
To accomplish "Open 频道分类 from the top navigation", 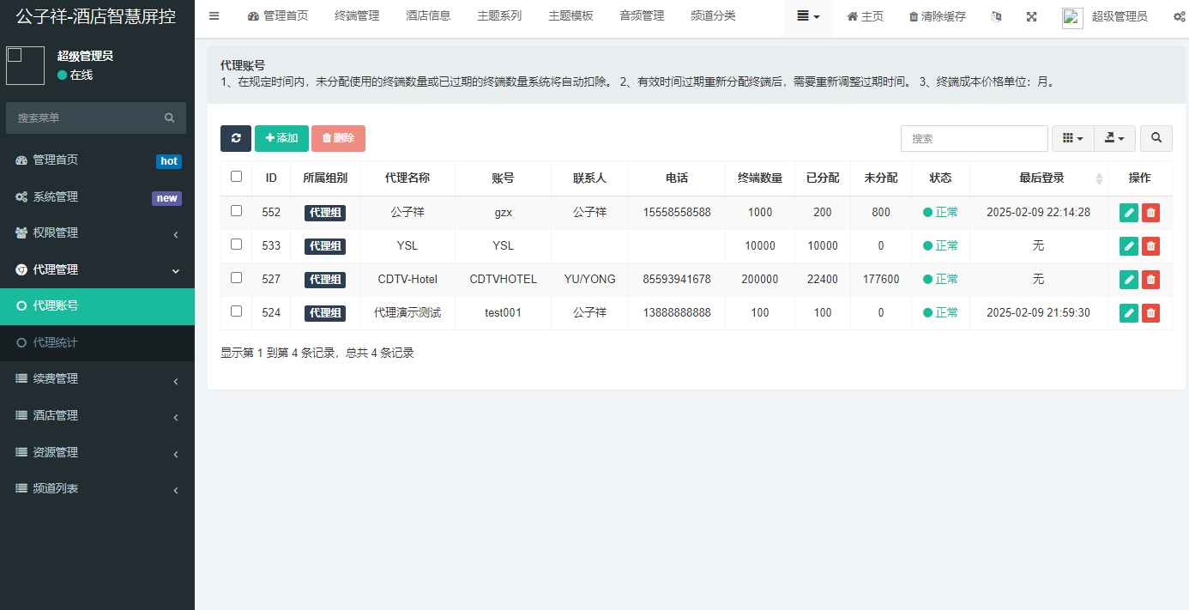I will [713, 15].
